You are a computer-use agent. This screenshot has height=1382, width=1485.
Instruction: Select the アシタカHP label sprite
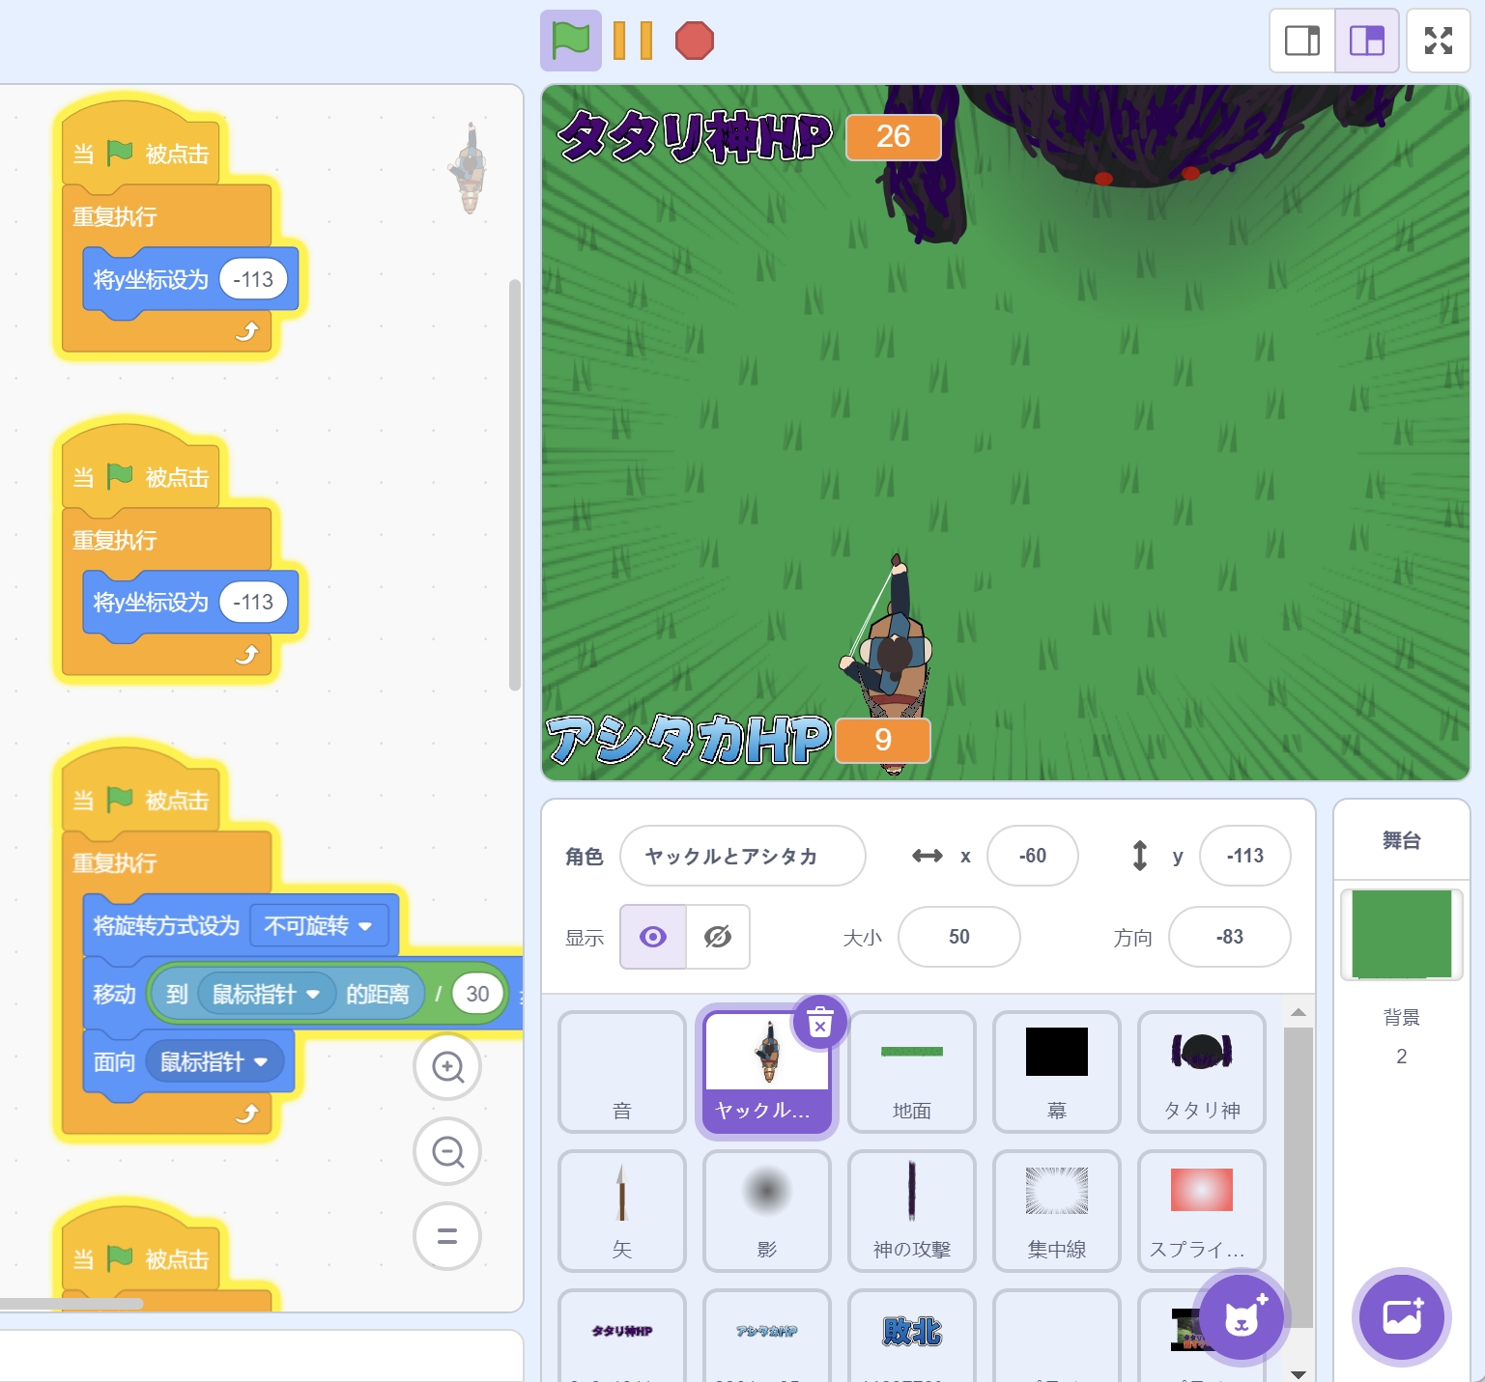coord(767,1337)
